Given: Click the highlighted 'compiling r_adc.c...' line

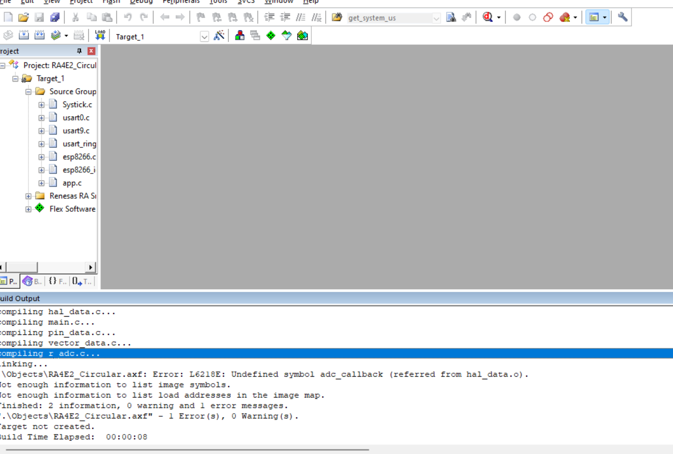Looking at the screenshot, I should pyautogui.click(x=336, y=354).
